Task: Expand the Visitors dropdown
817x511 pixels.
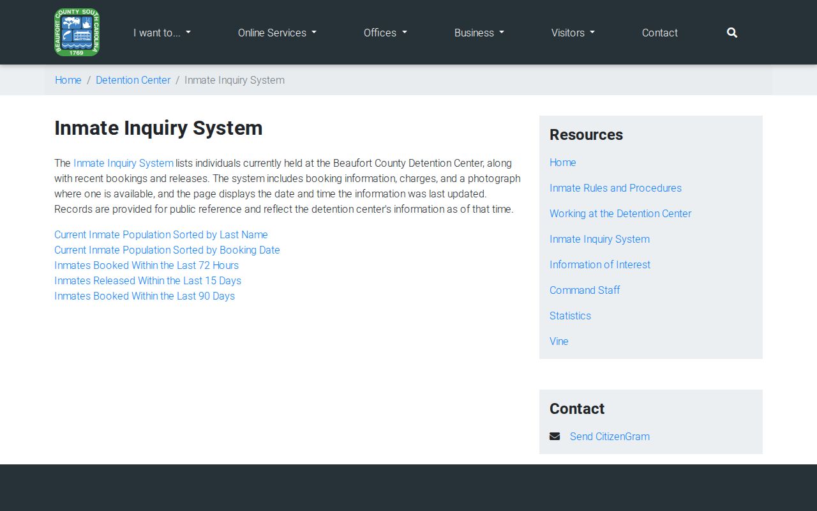Action: [573, 33]
